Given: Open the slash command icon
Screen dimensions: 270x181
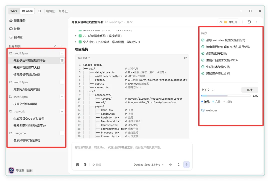Looking at the screenshot, I should [x=77, y=165].
